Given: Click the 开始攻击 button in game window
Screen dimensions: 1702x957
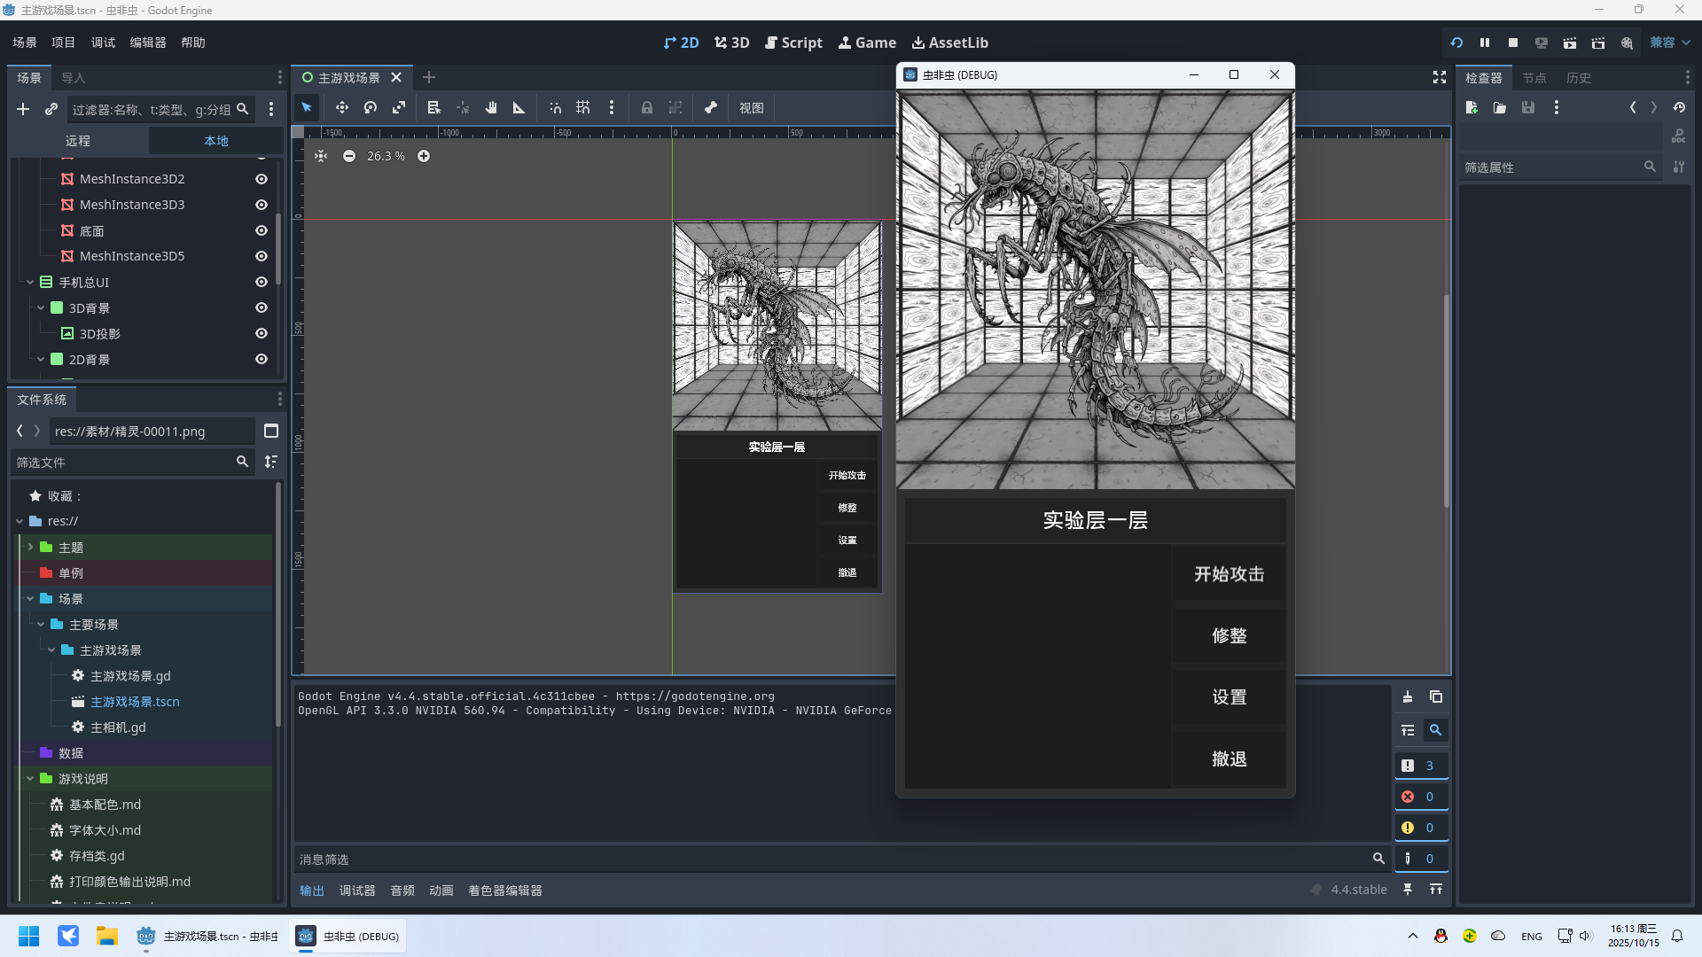Looking at the screenshot, I should click(x=1229, y=574).
